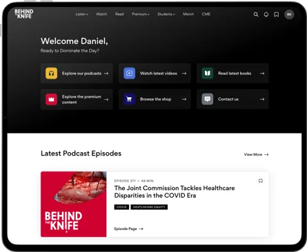The height and width of the screenshot is (252, 307).
Task: Expand the Students dropdown menu
Action: click(166, 14)
